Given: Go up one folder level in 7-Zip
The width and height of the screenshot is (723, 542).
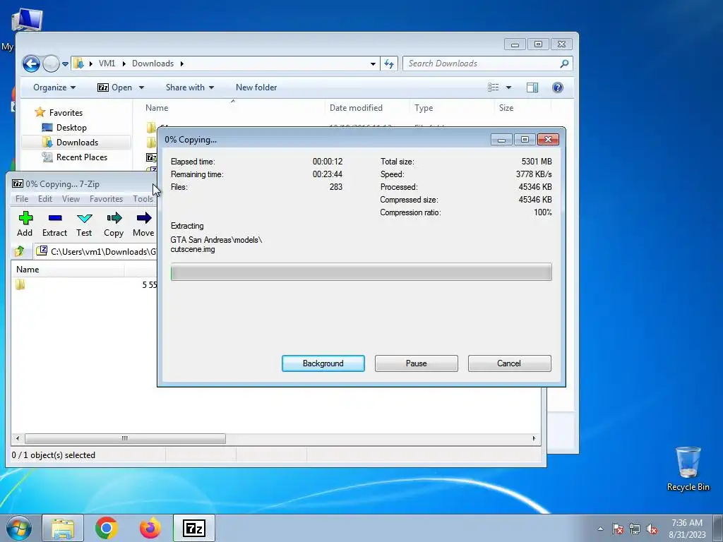Looking at the screenshot, I should click(x=19, y=251).
